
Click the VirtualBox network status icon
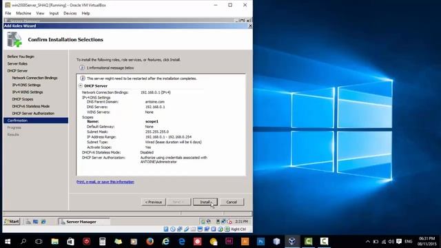179,229
